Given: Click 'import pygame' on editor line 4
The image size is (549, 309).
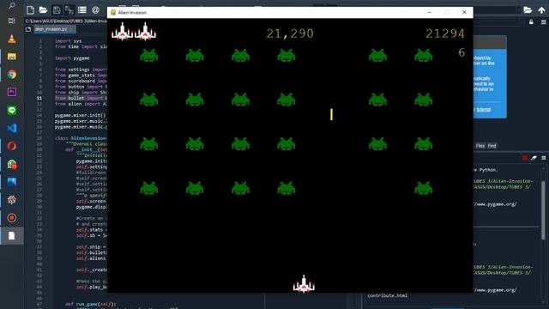Looking at the screenshot, I should click(72, 58).
